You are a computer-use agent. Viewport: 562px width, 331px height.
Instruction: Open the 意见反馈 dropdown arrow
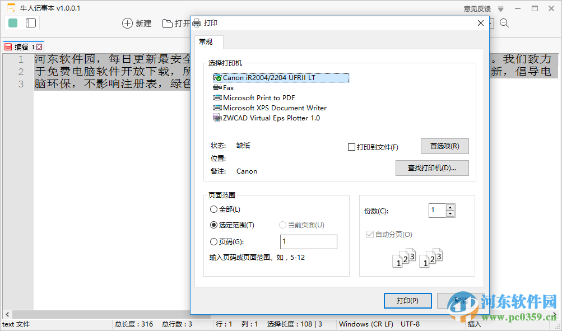(x=499, y=8)
